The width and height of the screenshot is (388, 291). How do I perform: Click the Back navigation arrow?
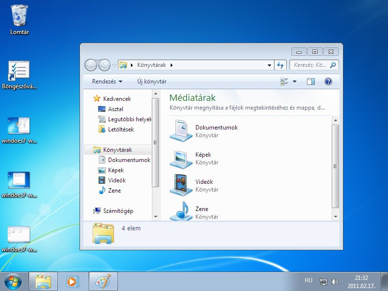(x=91, y=65)
